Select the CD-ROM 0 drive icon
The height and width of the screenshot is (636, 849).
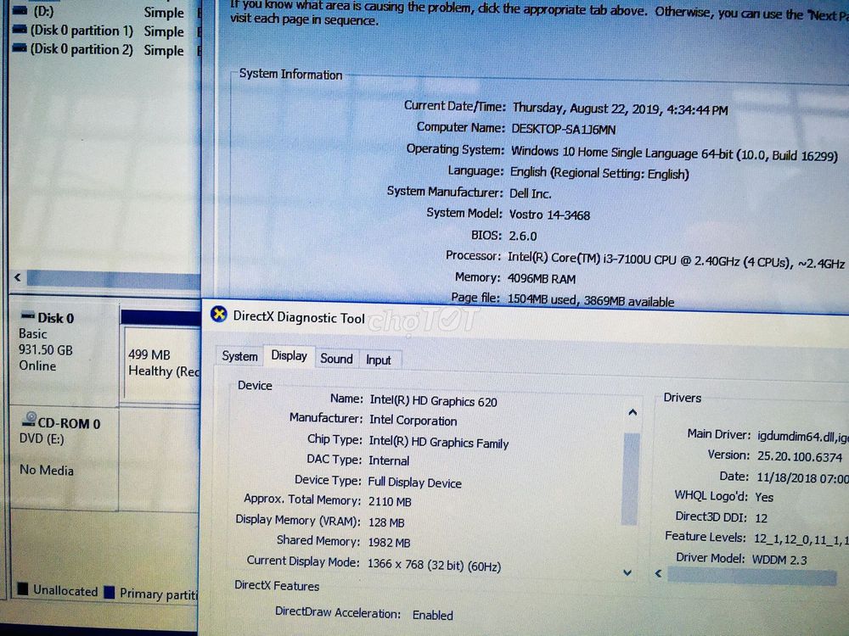(29, 420)
